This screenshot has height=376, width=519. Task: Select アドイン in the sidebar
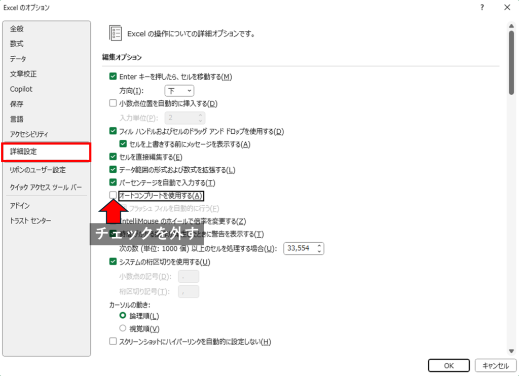point(20,206)
